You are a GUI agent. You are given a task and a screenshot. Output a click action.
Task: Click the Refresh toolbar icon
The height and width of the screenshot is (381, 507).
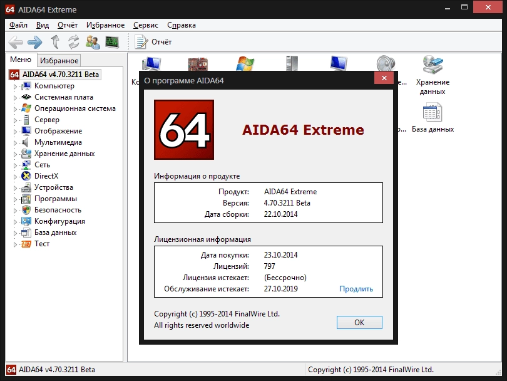pyautogui.click(x=74, y=42)
